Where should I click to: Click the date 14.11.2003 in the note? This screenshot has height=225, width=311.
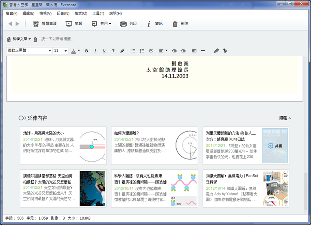point(175,76)
